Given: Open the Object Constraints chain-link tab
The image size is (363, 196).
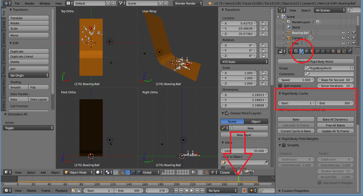Looking at the screenshot, I should [317, 51].
